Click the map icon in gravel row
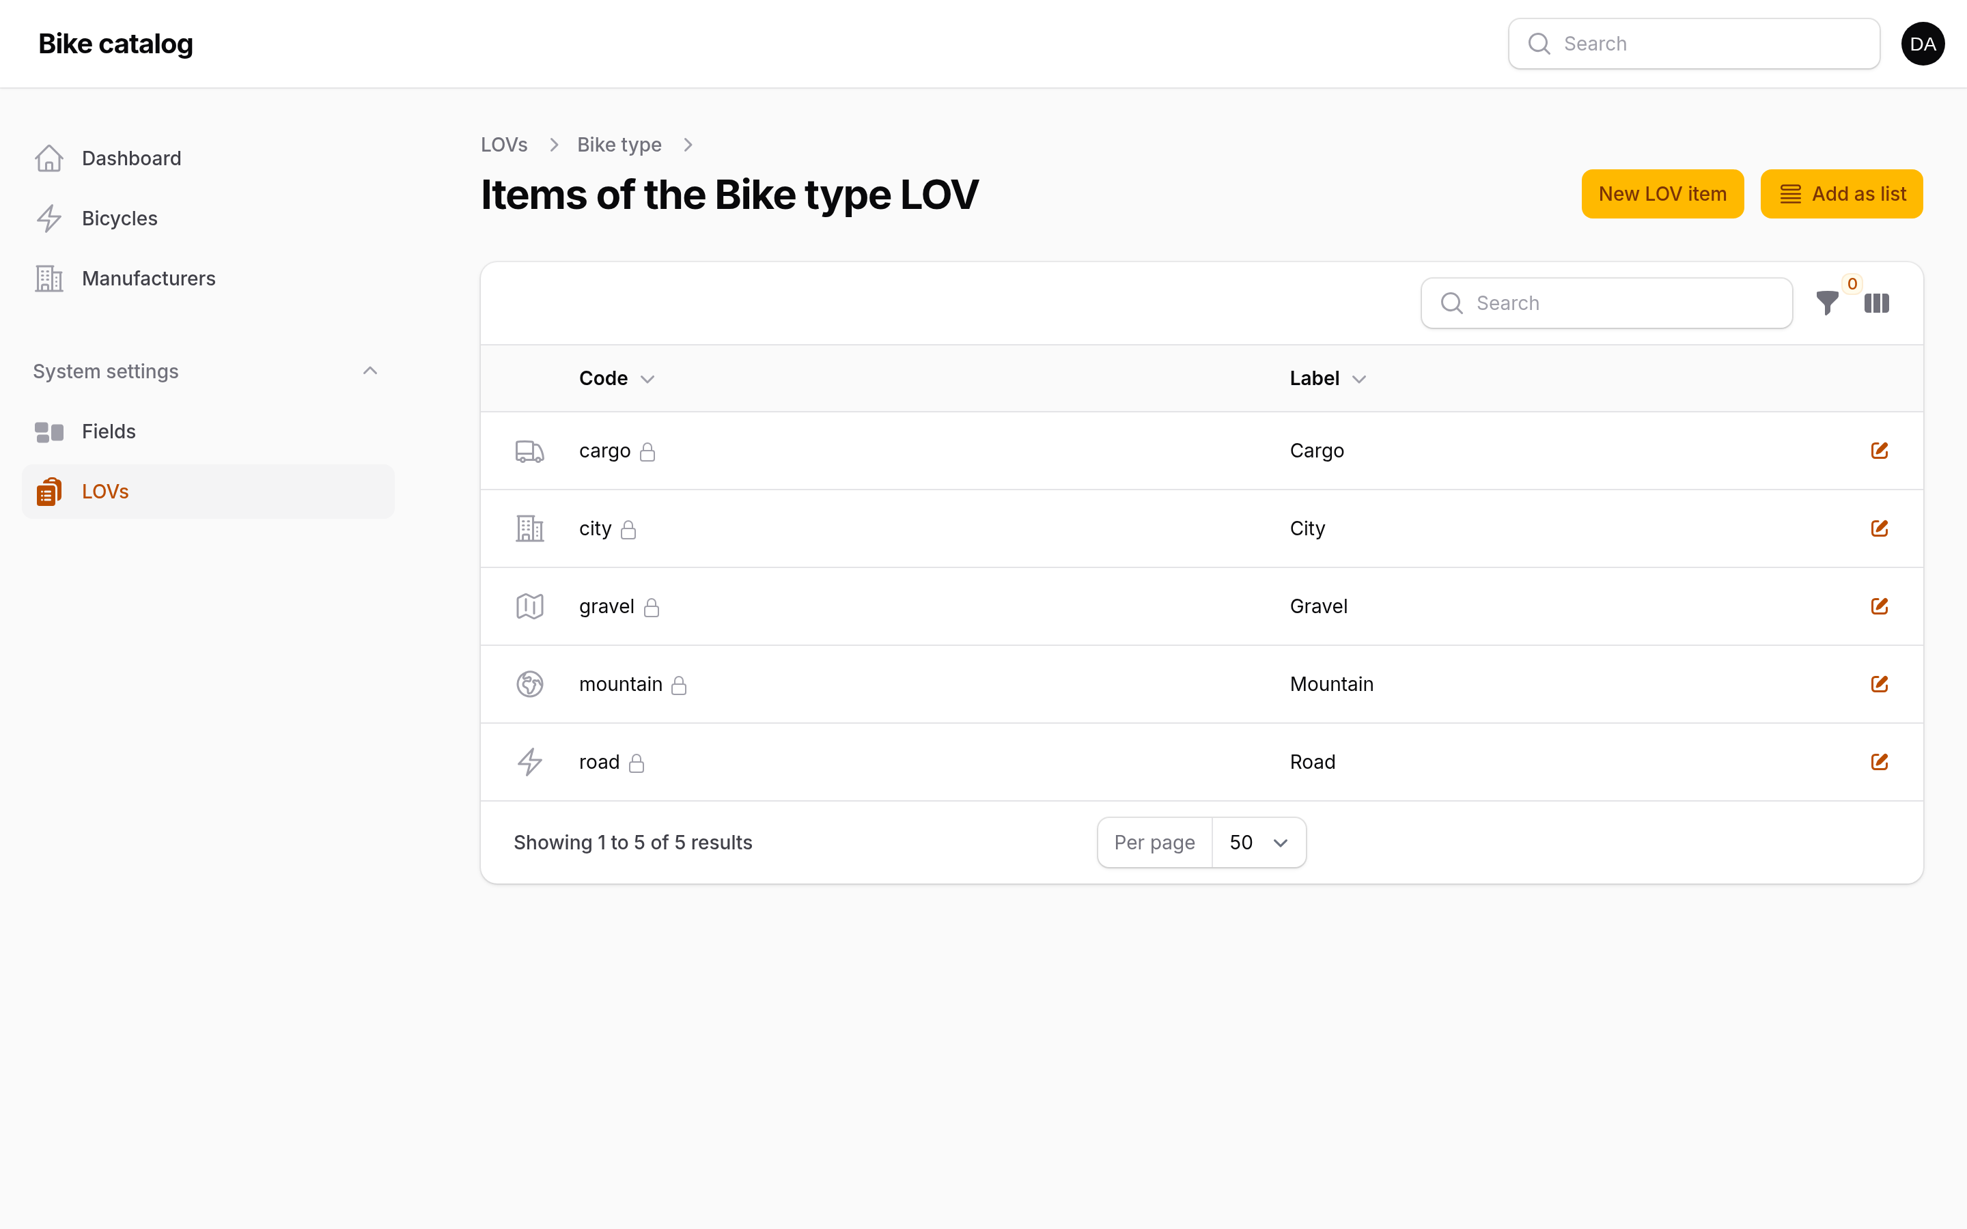 (530, 606)
